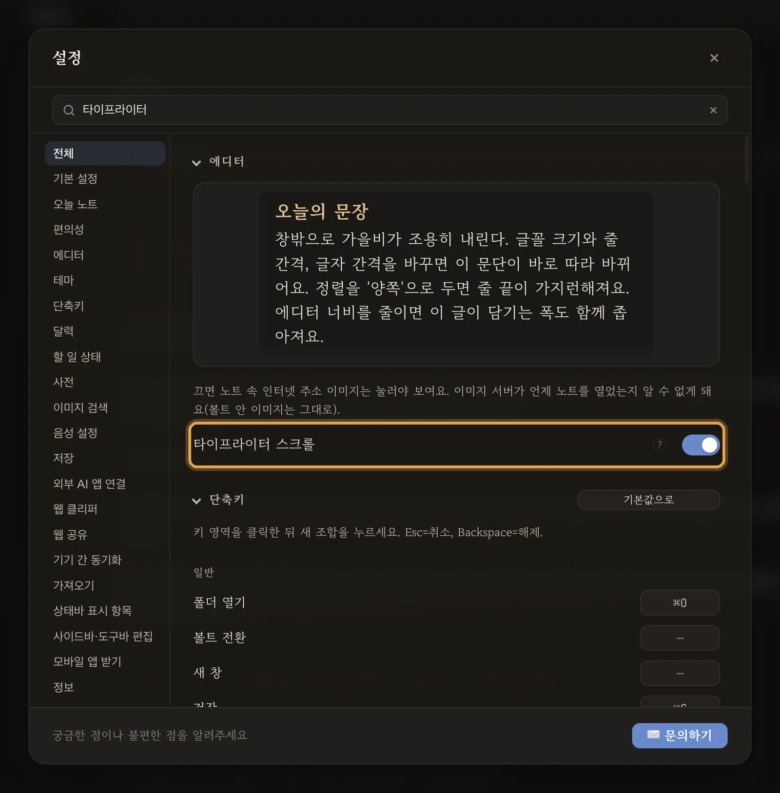The width and height of the screenshot is (780, 793).
Task: Open the 기본 설정 category
Action: [105, 179]
